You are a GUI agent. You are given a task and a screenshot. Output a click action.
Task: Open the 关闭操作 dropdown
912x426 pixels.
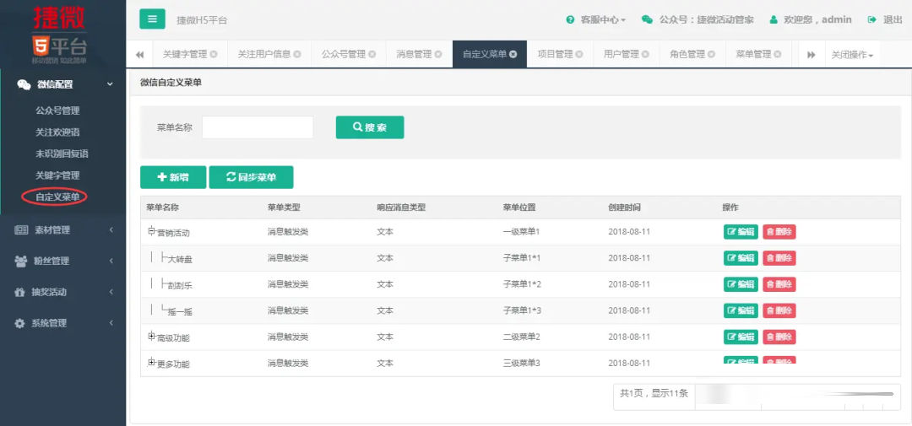click(851, 54)
